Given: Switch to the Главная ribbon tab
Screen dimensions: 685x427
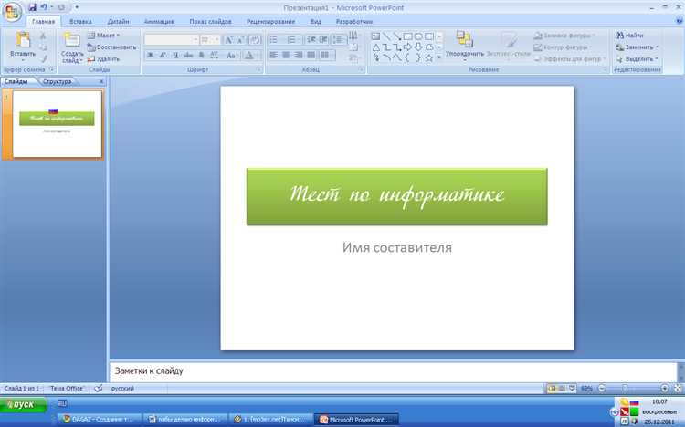Looking at the screenshot, I should (x=43, y=21).
